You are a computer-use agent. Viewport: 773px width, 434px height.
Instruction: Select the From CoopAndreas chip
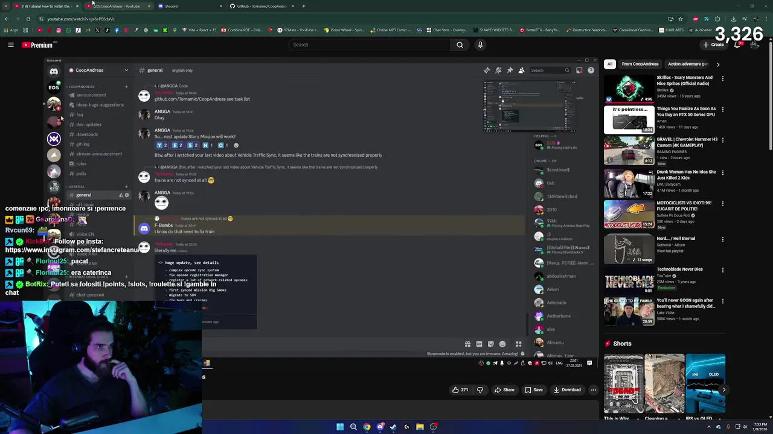click(x=640, y=64)
